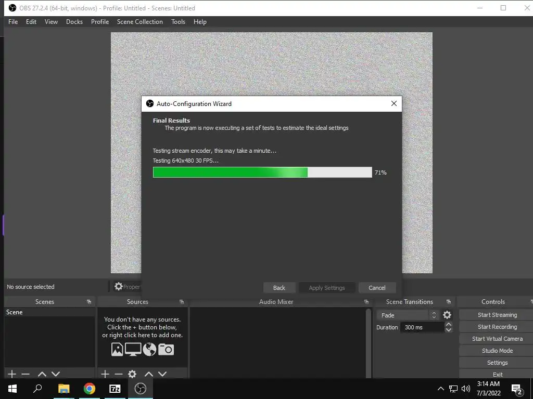Open the Scene Collection menu

pos(139,22)
